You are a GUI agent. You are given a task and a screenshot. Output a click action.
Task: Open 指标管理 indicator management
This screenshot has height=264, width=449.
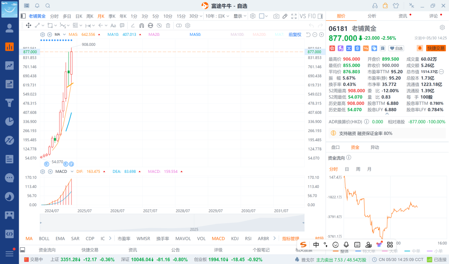(291, 239)
